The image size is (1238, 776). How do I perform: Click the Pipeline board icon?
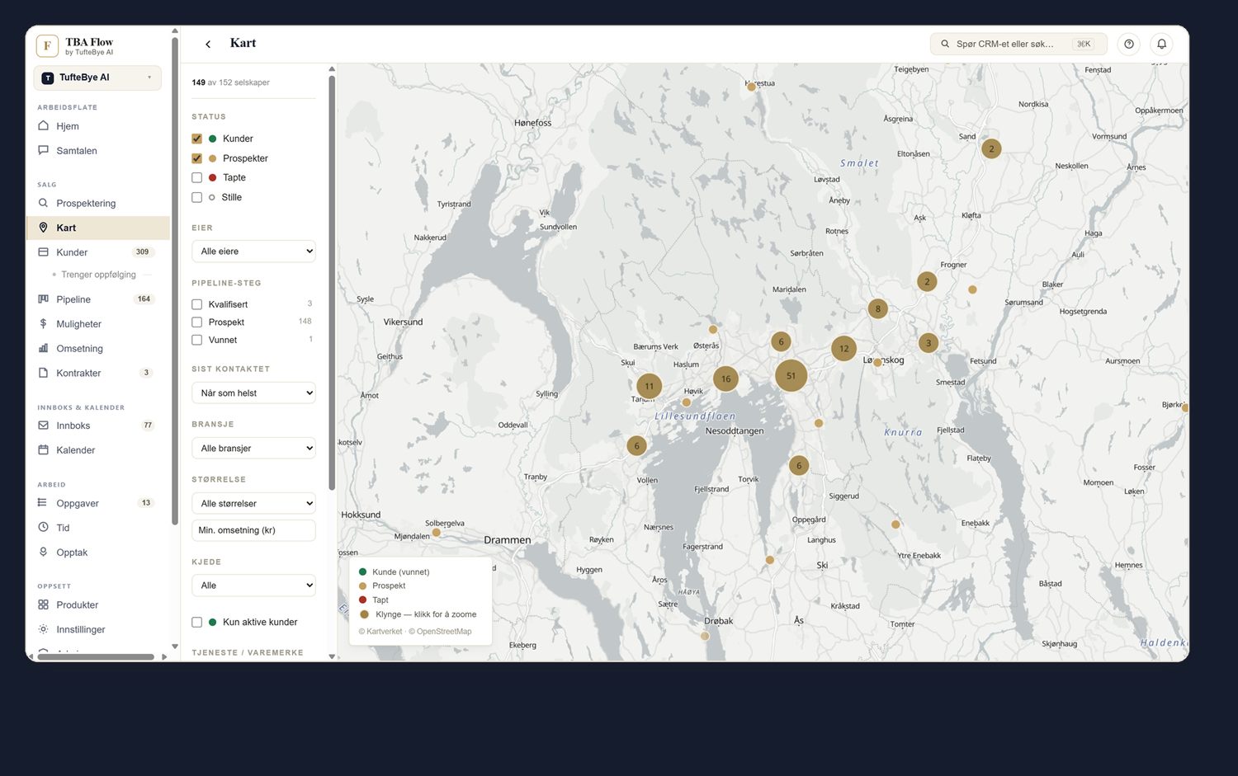[43, 299]
